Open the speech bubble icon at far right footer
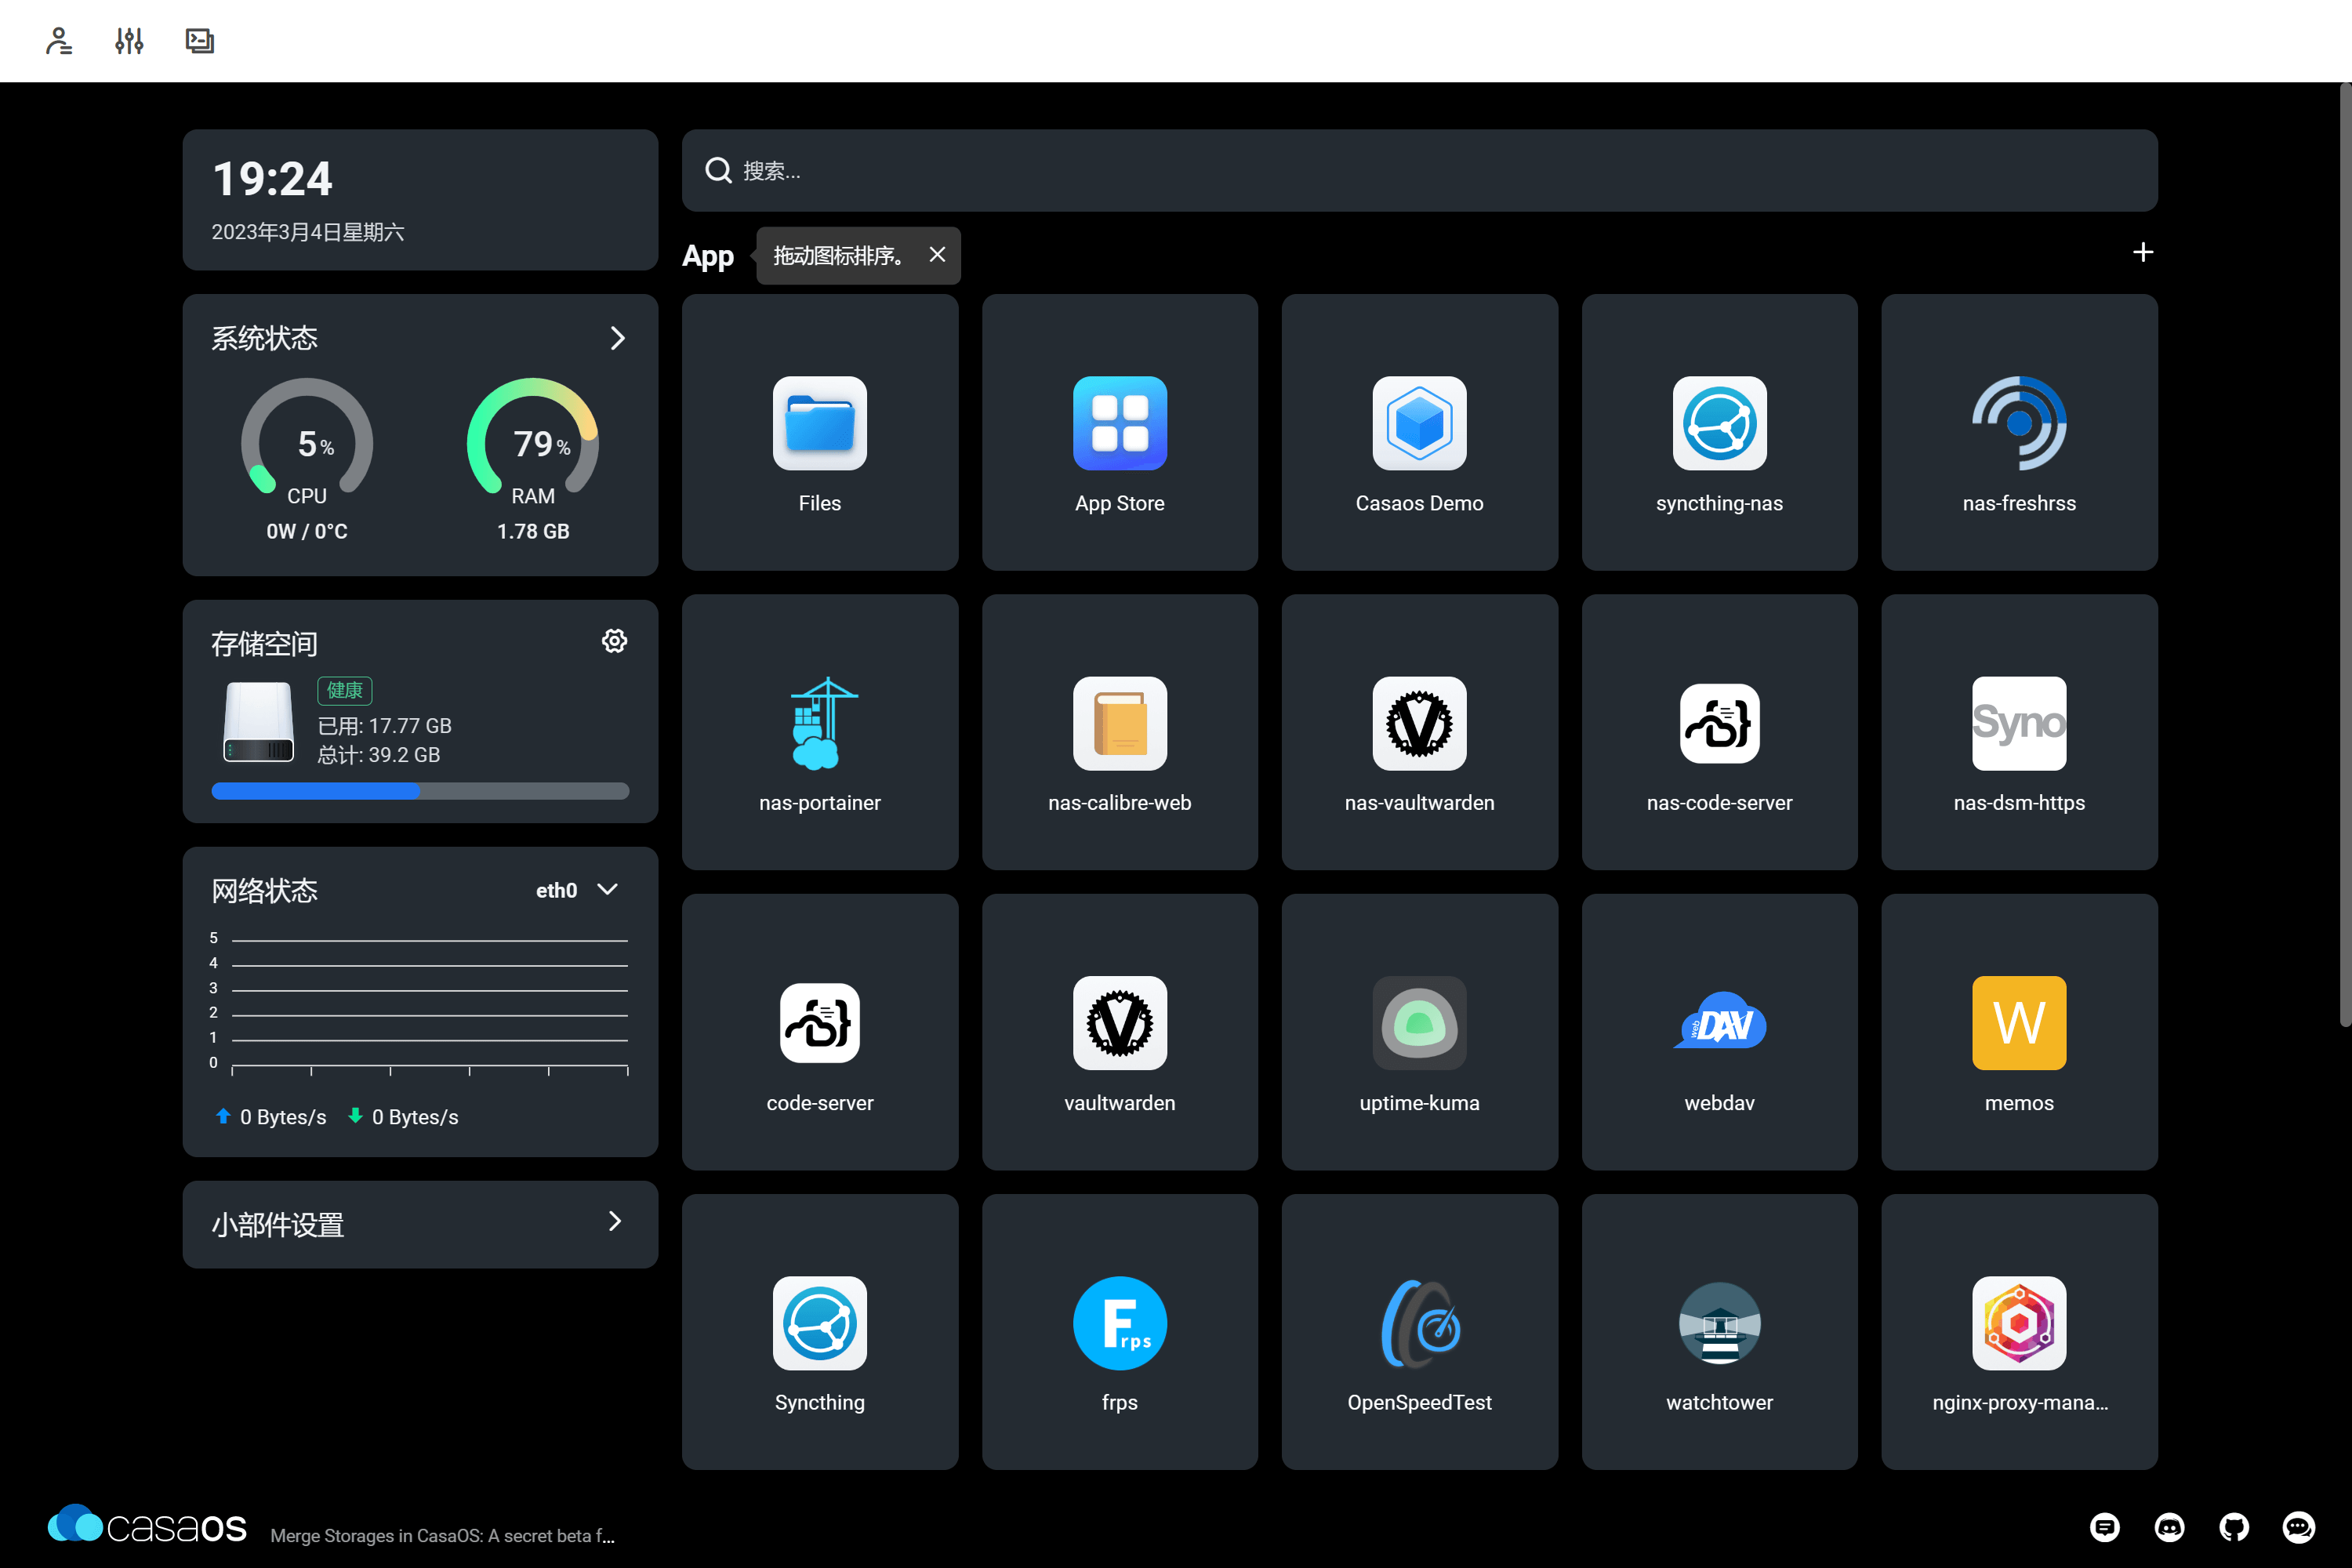The width and height of the screenshot is (2352, 1568). (x=2298, y=1527)
